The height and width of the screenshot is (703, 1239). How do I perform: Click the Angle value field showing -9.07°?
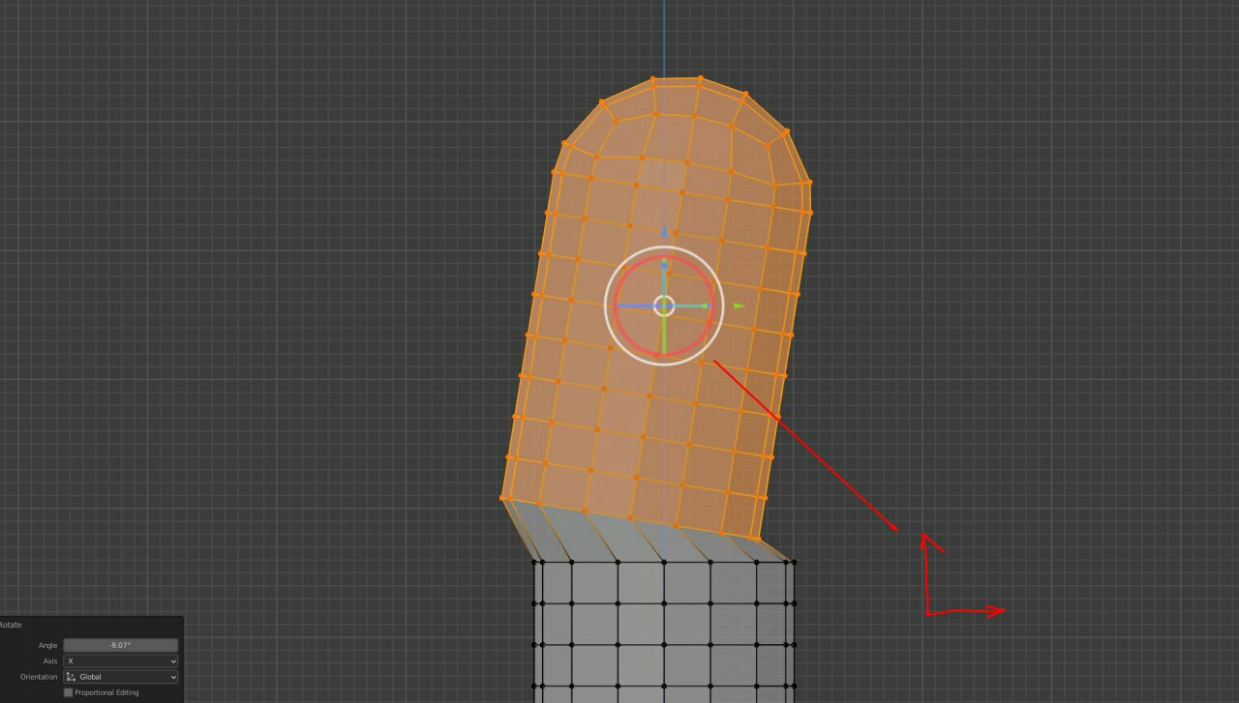point(121,645)
